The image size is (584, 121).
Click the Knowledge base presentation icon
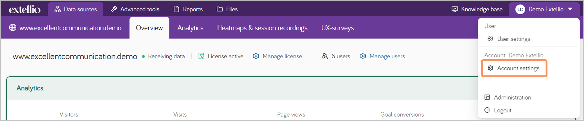pyautogui.click(x=455, y=9)
